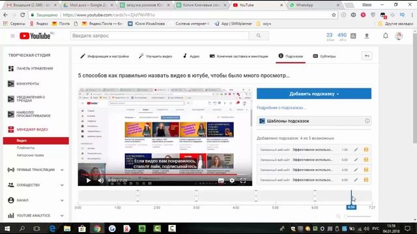This screenshot has height=234, width=417.
Task: Select the card marker at 4:30 on timeline
Action: [x=256, y=196]
